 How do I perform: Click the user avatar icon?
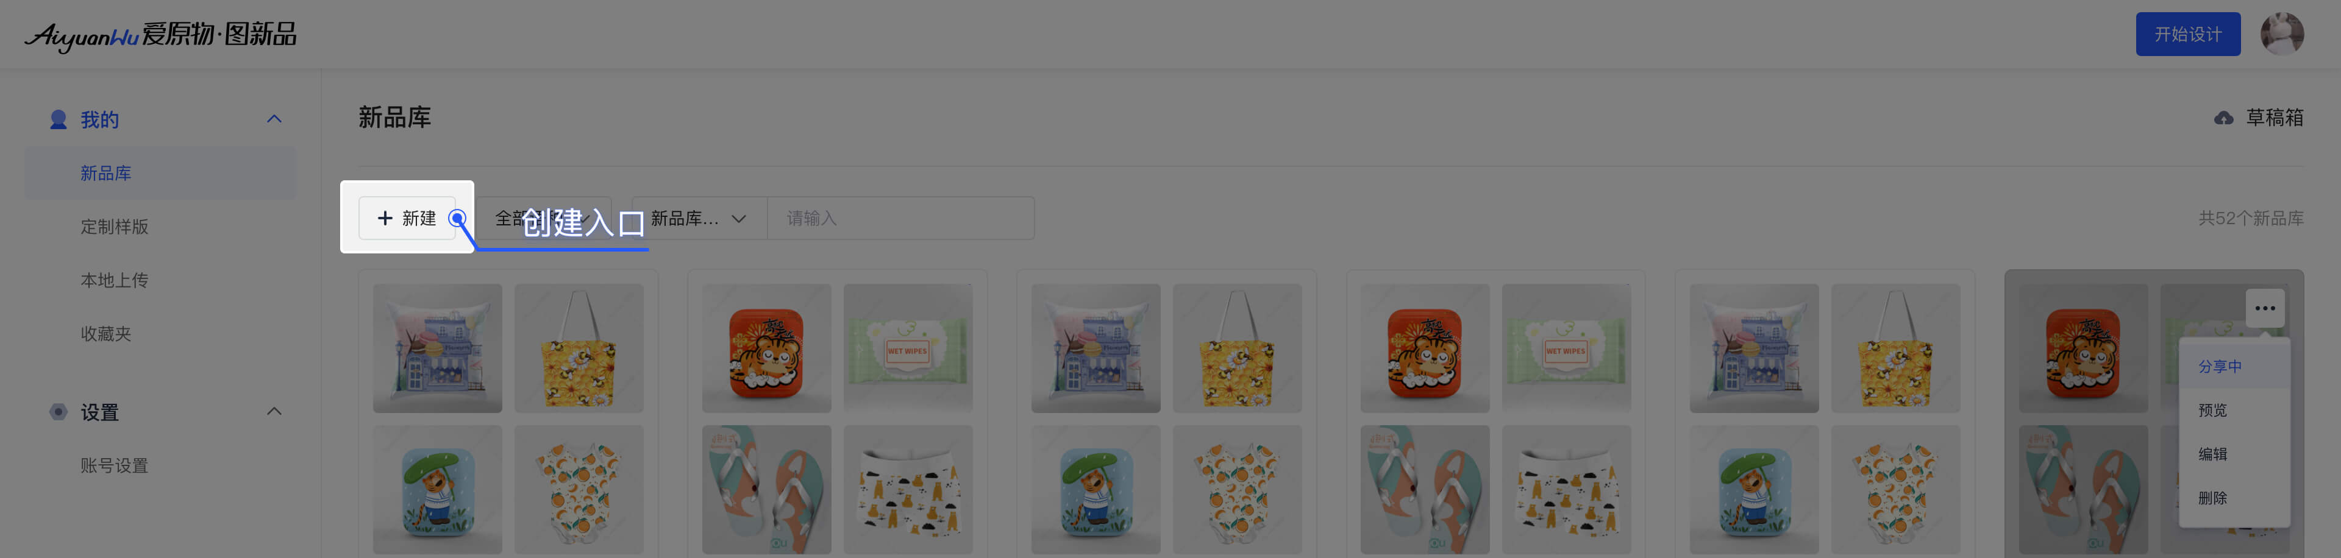(x=2281, y=35)
